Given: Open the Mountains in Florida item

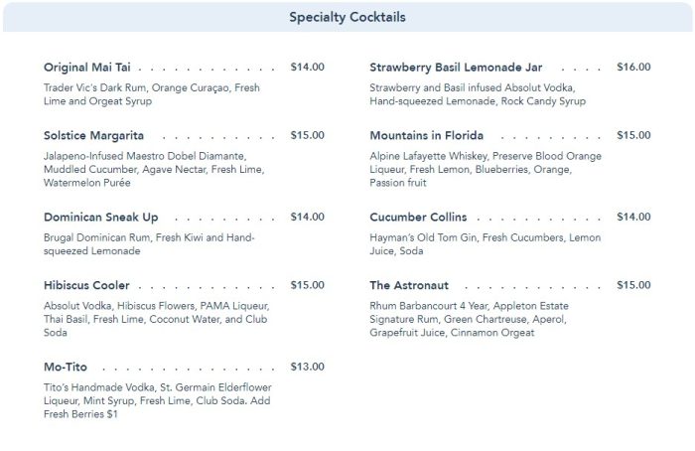Looking at the screenshot, I should 426,135.
